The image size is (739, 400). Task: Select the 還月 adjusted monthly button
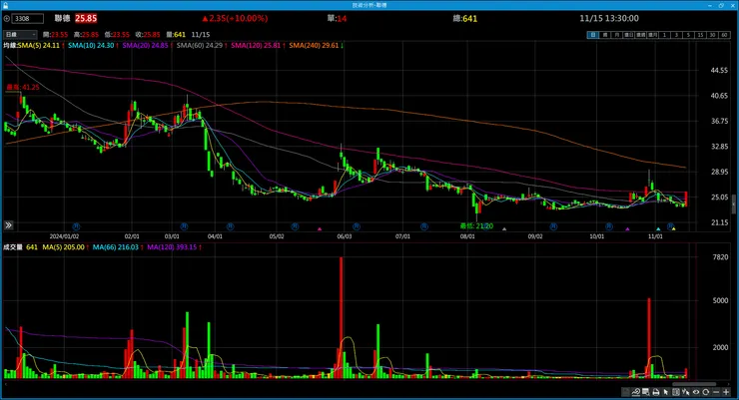[653, 35]
